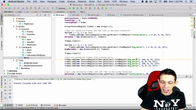Open Project panel settings gear
The height and width of the screenshot is (110, 196).
point(45,15)
